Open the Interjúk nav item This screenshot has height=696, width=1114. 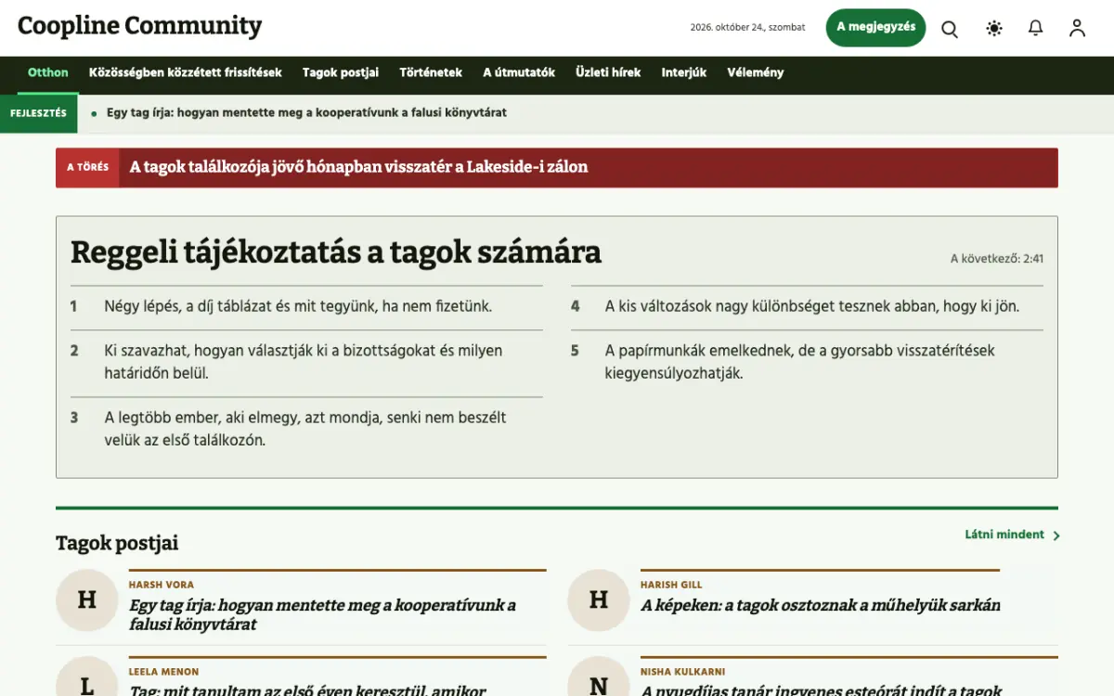684,72
